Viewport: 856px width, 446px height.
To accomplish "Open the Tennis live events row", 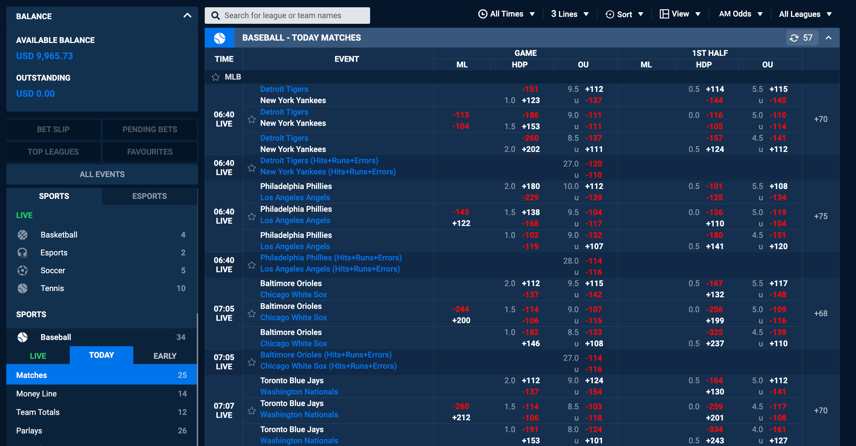I will [101, 289].
